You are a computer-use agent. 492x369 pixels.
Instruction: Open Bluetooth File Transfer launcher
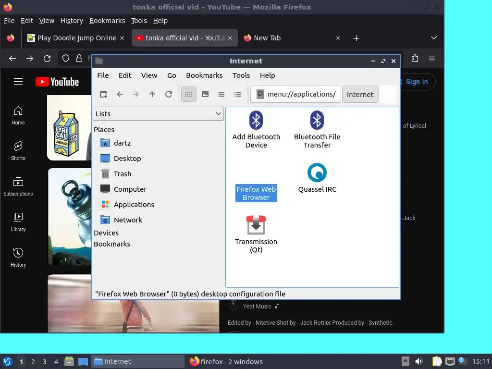[317, 129]
